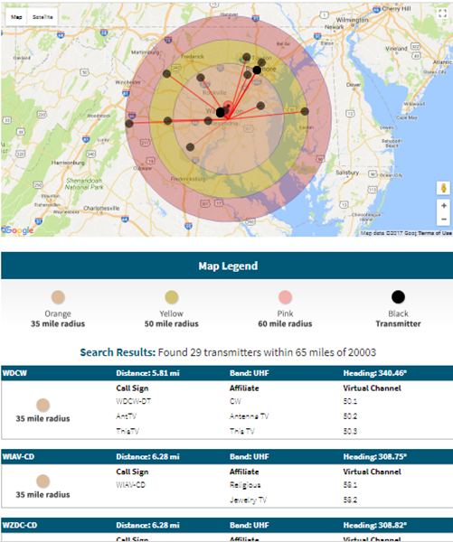Switch map to Satellite view
Viewport: 453px width, 542px height.
coord(42,17)
